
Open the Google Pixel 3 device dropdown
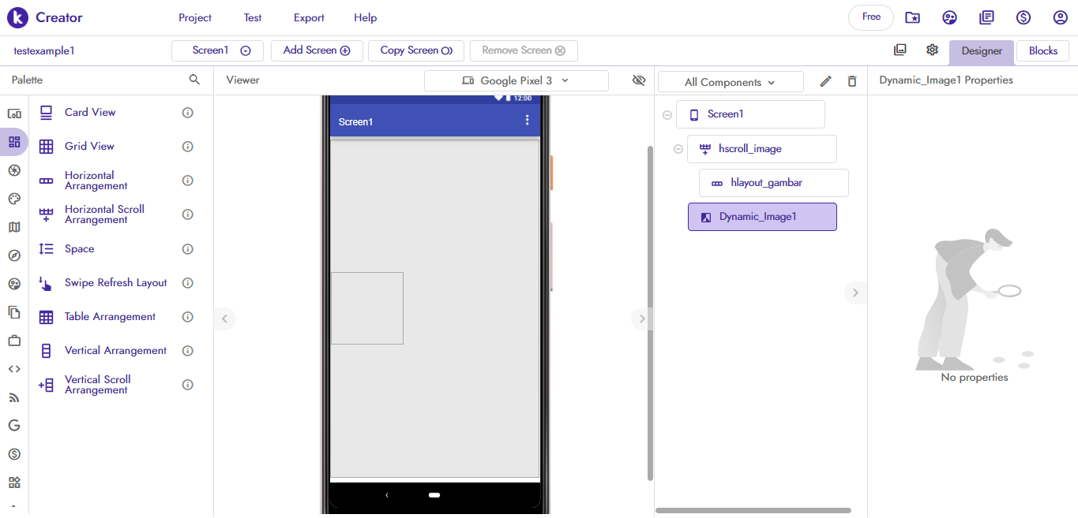516,80
